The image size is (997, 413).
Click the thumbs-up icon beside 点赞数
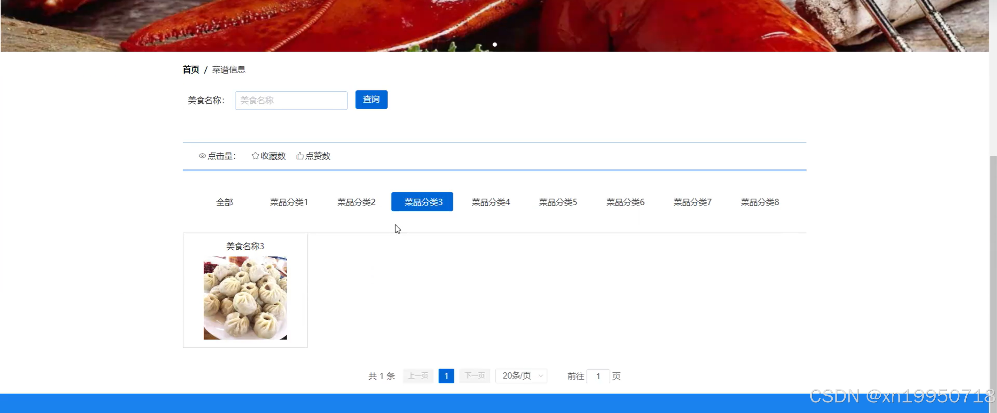pos(300,156)
